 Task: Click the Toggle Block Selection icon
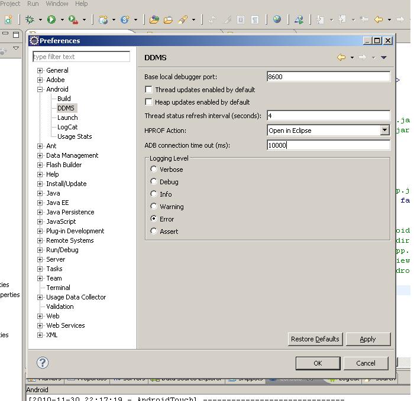coord(241,19)
